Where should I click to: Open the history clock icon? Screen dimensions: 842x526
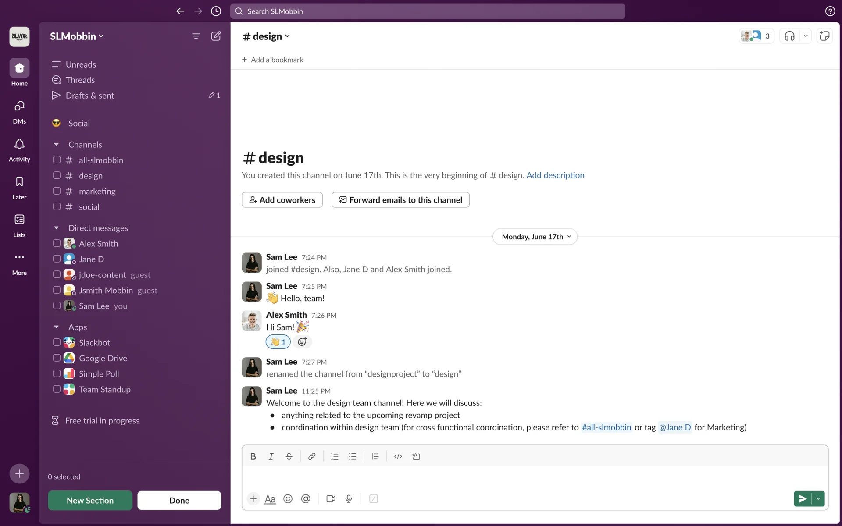pyautogui.click(x=216, y=11)
